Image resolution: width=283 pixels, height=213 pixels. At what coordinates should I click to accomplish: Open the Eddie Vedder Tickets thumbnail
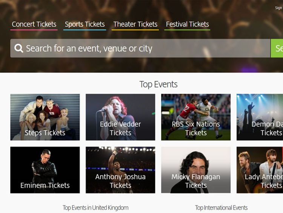120,117
